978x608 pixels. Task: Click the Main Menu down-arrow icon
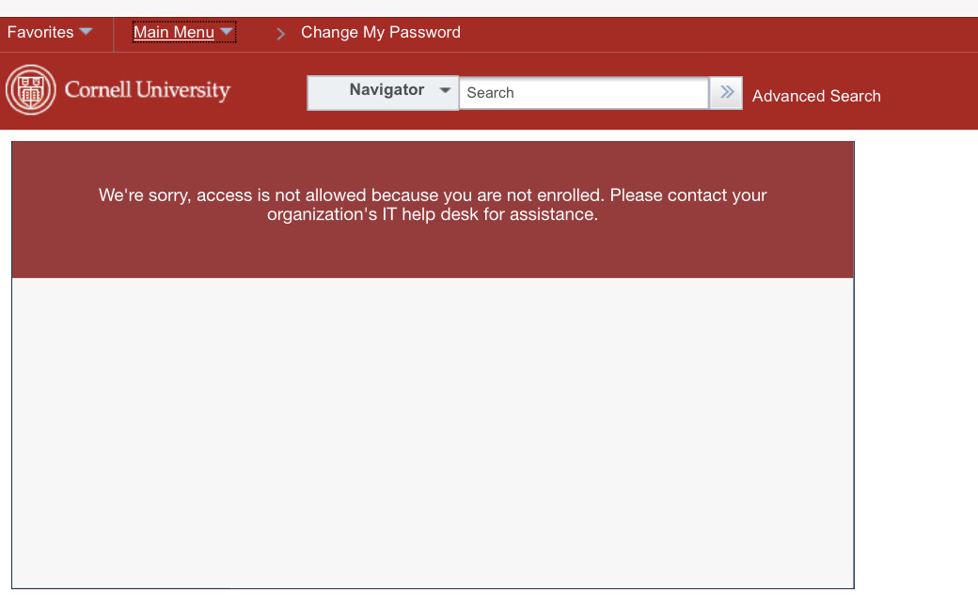pos(227,33)
